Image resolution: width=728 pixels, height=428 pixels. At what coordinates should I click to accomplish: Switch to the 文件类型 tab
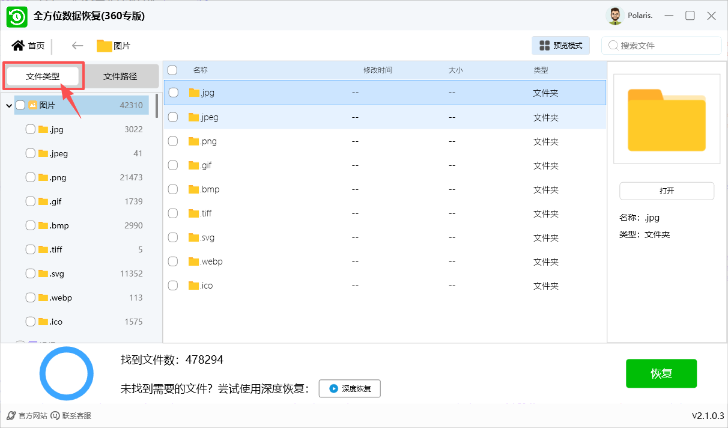(x=43, y=76)
